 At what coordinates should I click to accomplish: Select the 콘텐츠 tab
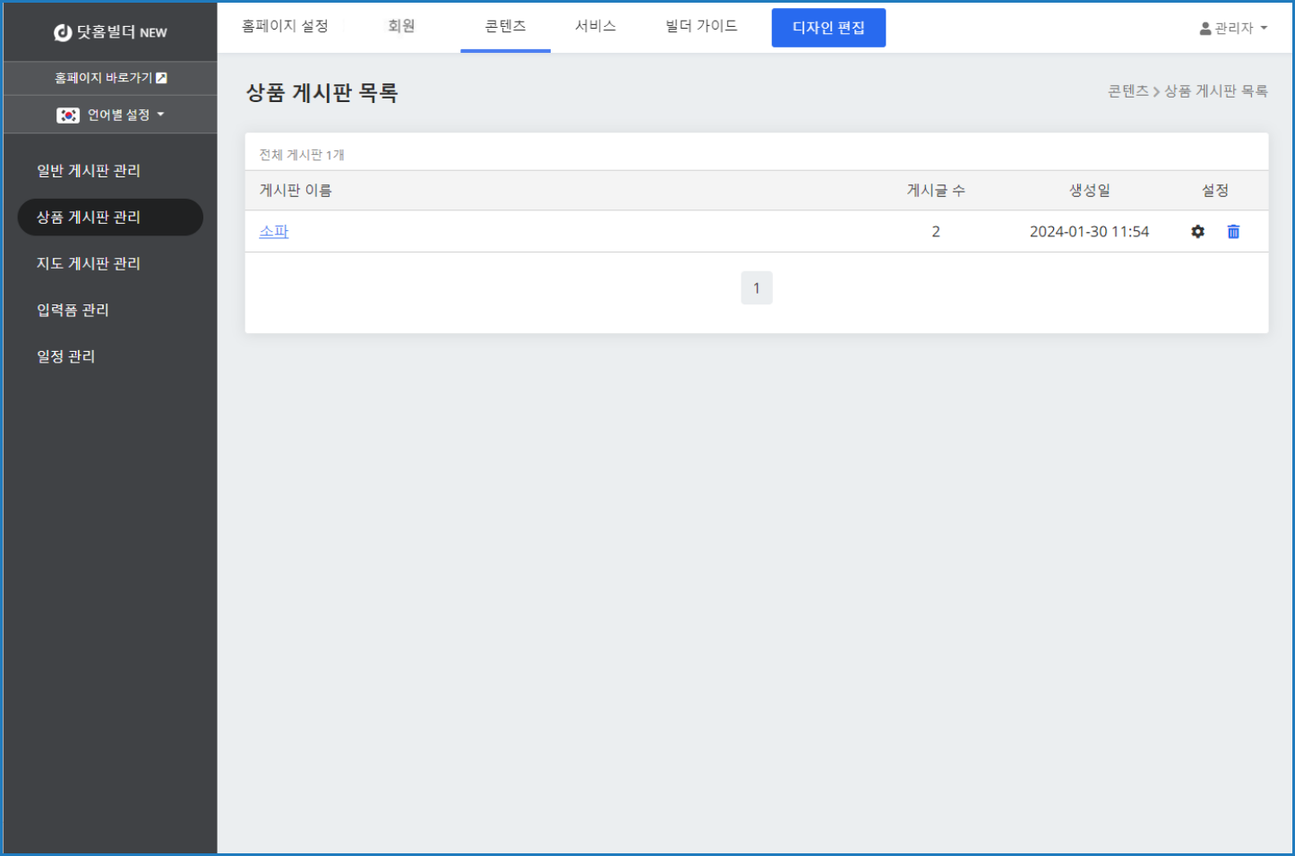point(505,27)
